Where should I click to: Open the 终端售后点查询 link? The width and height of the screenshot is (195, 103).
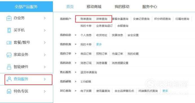click(148, 91)
